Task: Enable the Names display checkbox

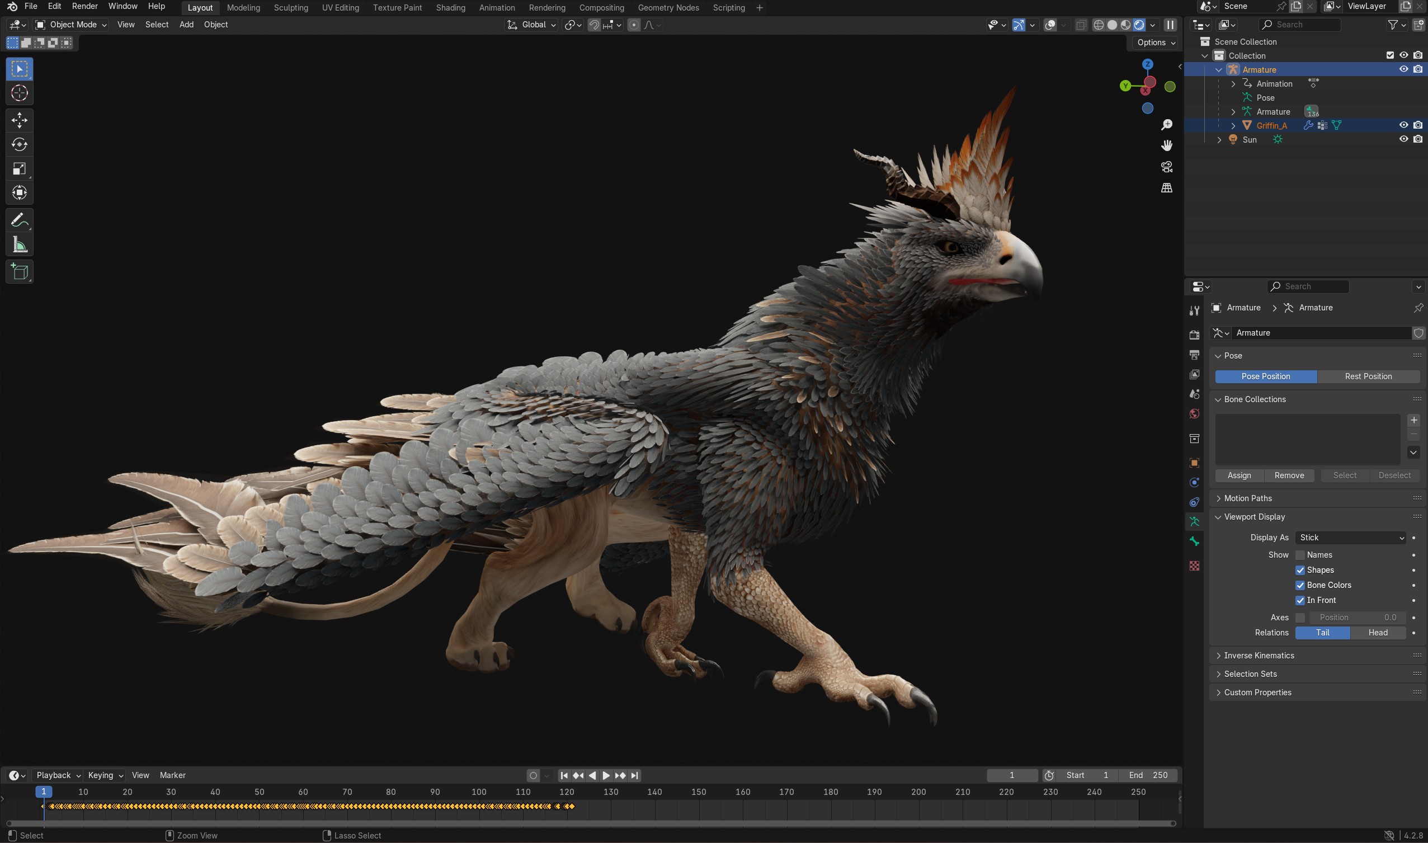Action: tap(1300, 555)
